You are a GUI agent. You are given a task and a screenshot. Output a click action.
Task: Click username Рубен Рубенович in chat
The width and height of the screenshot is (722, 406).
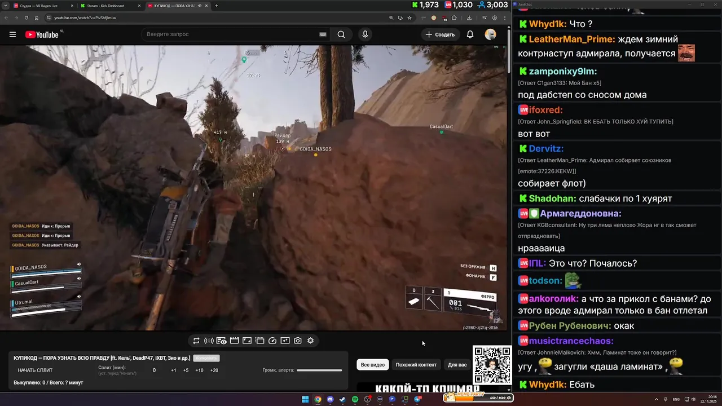point(570,326)
